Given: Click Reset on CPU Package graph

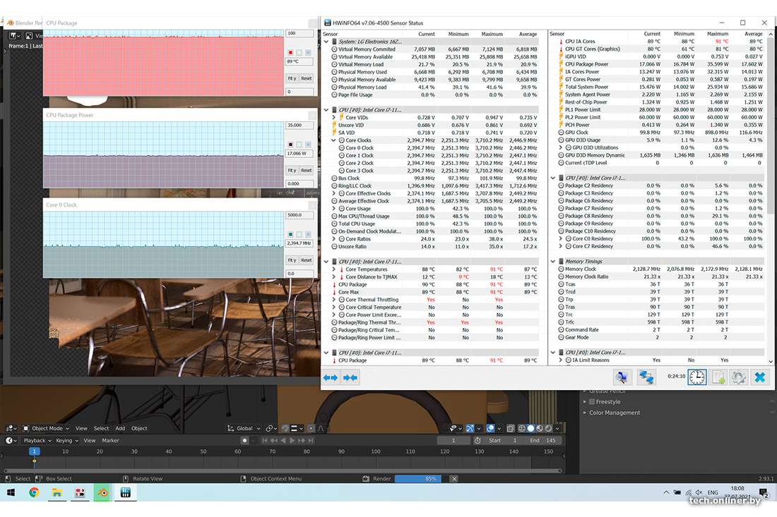Looking at the screenshot, I should tap(307, 78).
